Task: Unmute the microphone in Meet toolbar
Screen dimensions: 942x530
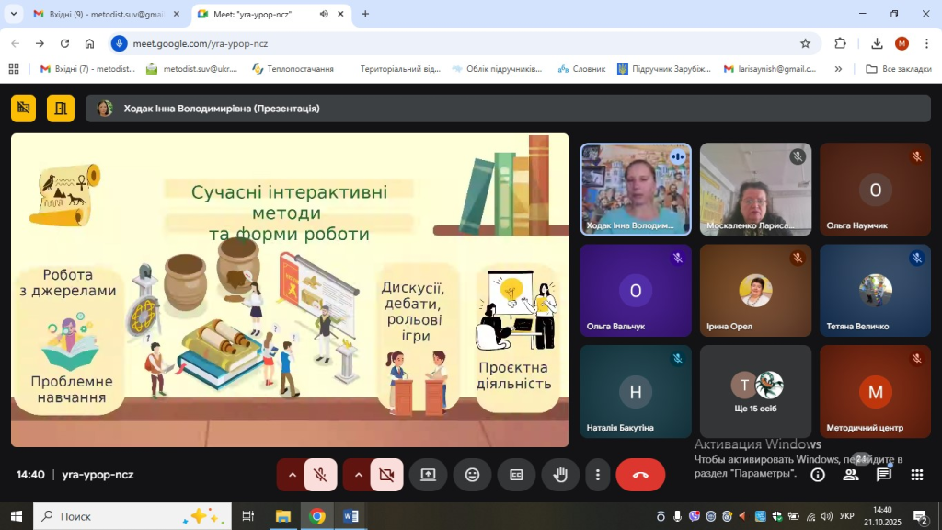Action: click(320, 475)
